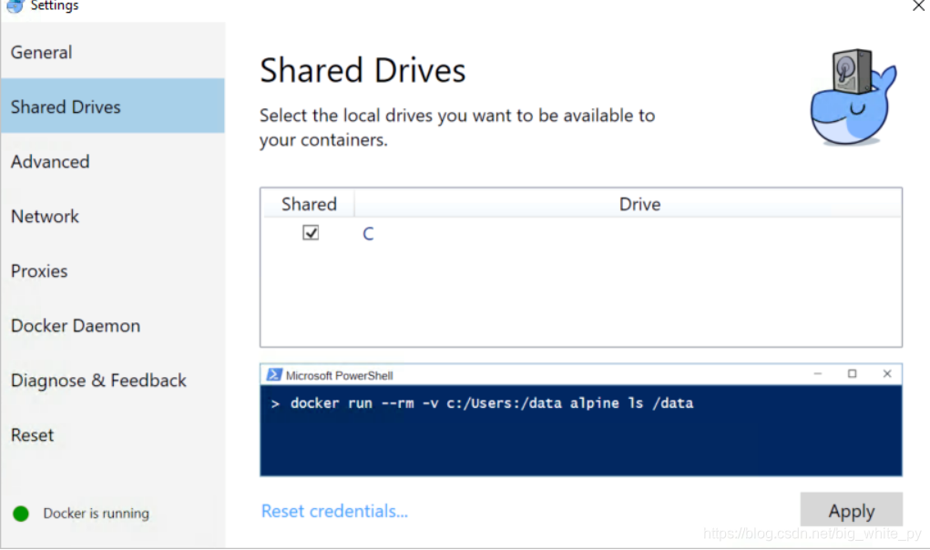Minimize the Microsoft PowerShell sample window
The image size is (930, 550).
(x=818, y=373)
